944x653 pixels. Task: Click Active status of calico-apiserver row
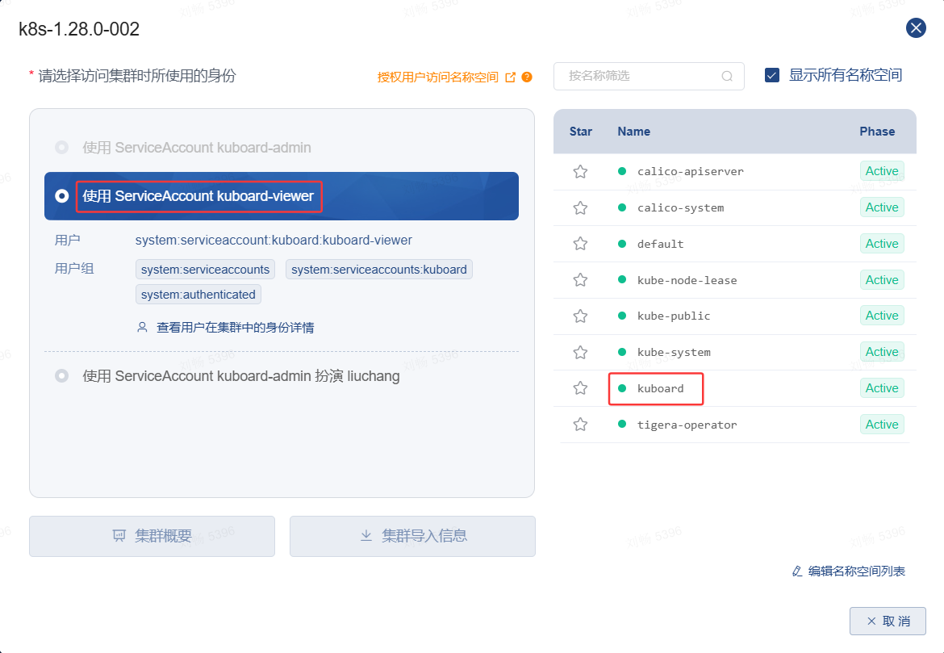pos(881,171)
